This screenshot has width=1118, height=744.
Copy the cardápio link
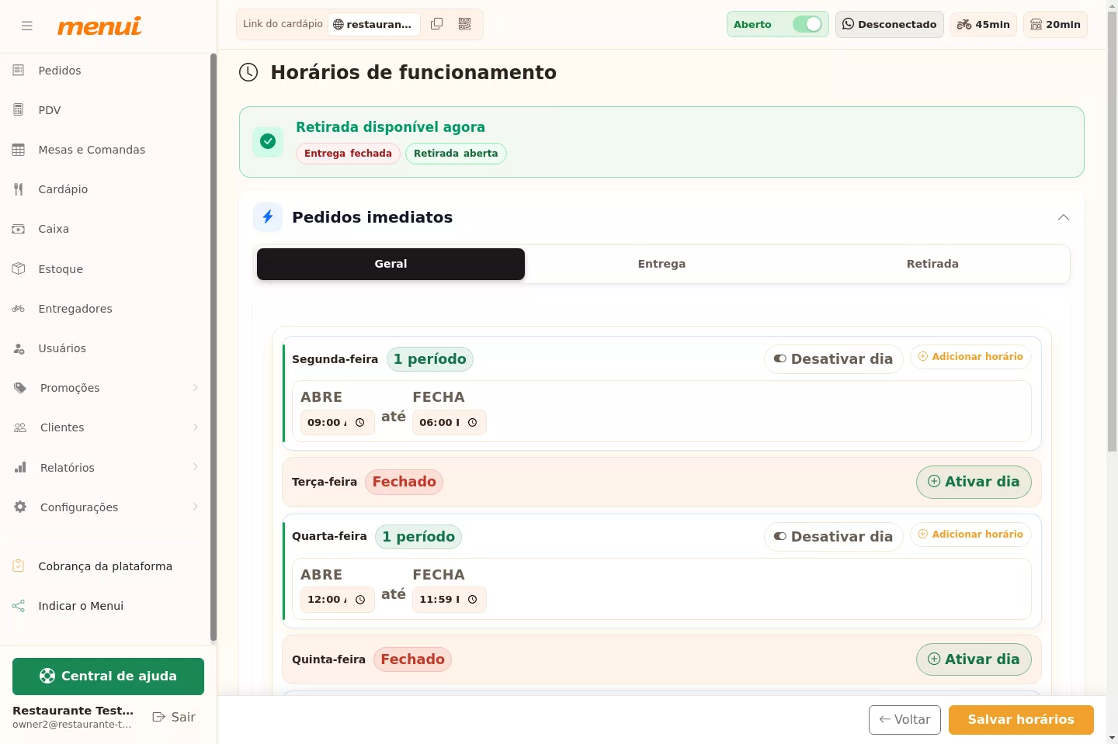(x=437, y=24)
